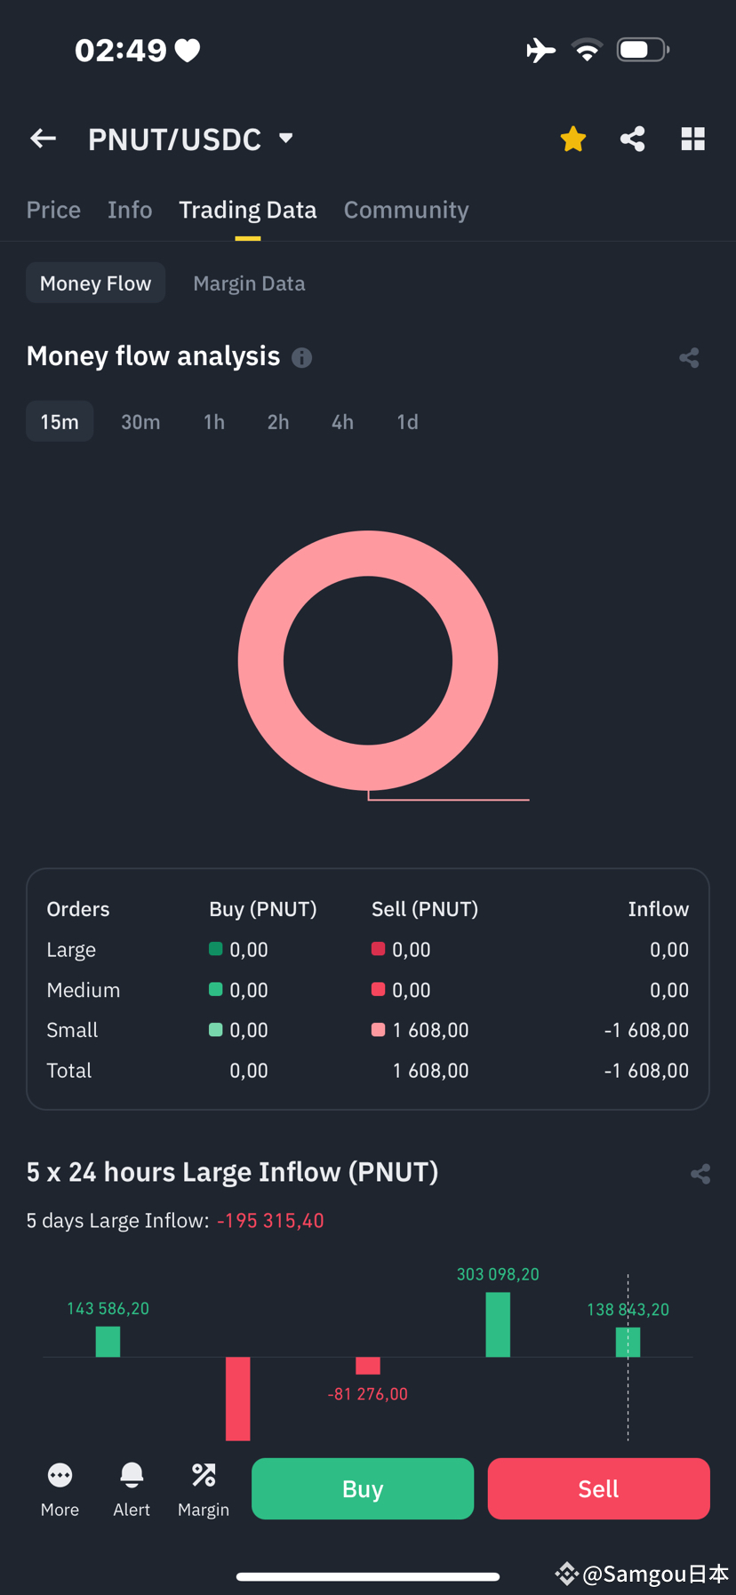Share the Money flow analysis chart

[689, 357]
